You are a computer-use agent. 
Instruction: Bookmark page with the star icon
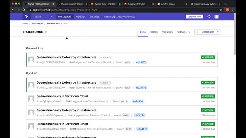coord(221,10)
